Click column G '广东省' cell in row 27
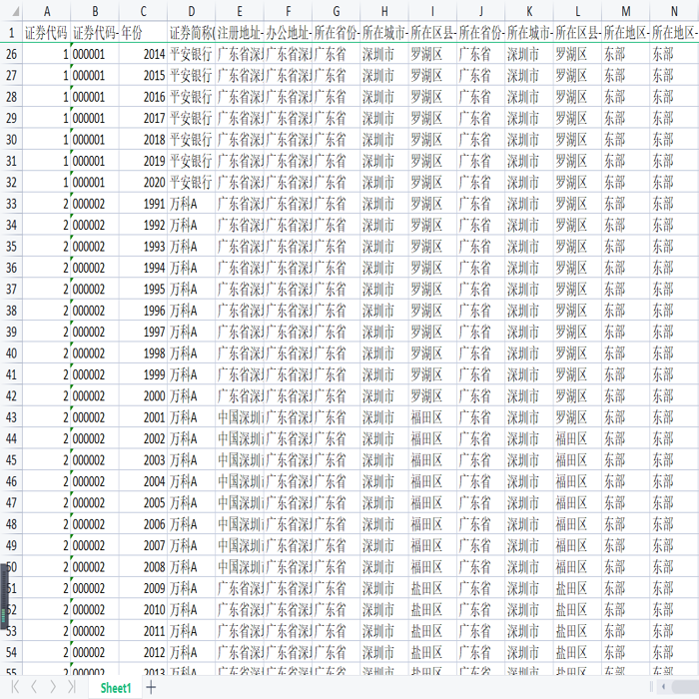699x699 pixels. (337, 75)
